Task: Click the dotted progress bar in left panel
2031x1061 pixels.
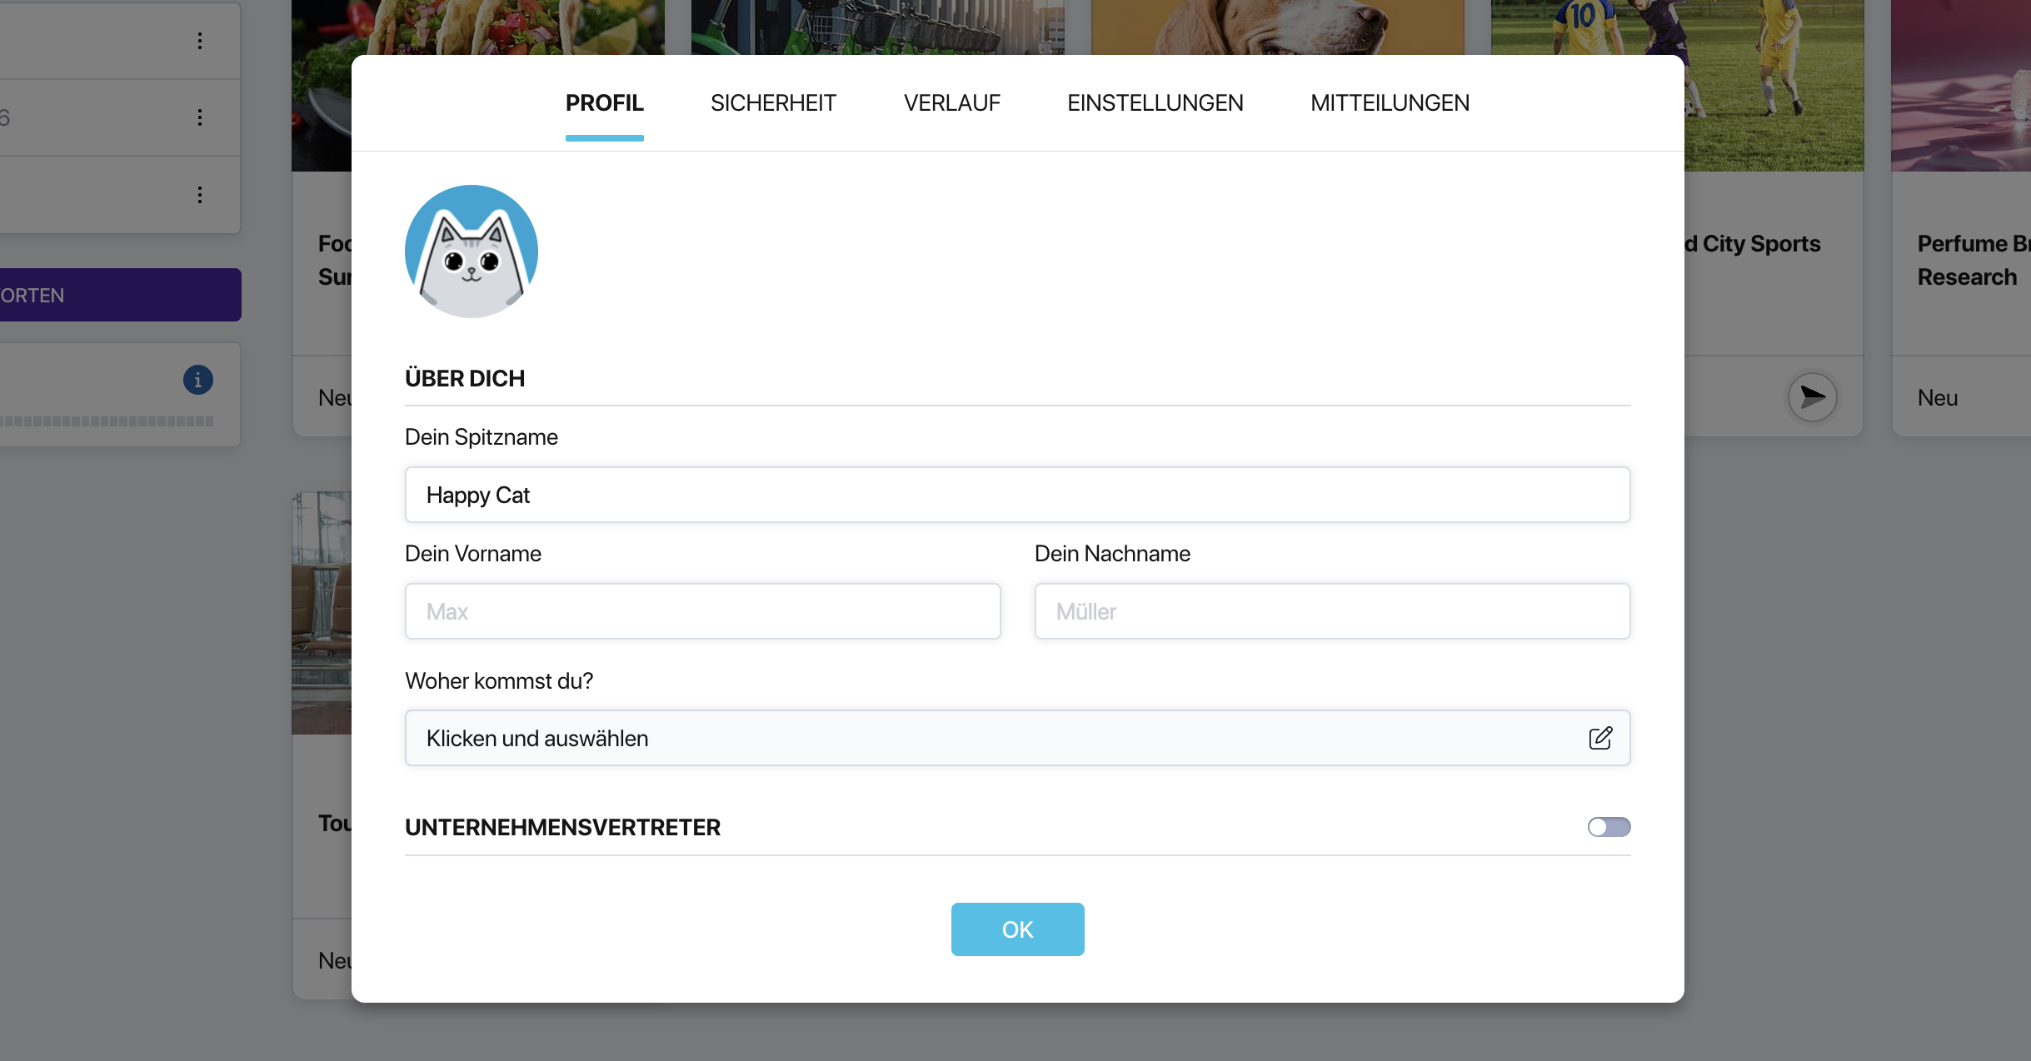Action: point(107,421)
